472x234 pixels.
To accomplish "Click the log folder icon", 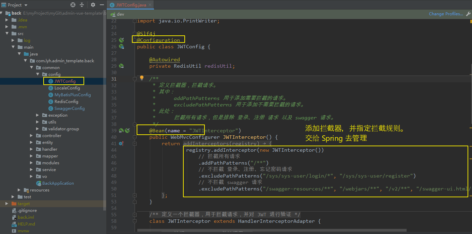I will click(x=20, y=40).
